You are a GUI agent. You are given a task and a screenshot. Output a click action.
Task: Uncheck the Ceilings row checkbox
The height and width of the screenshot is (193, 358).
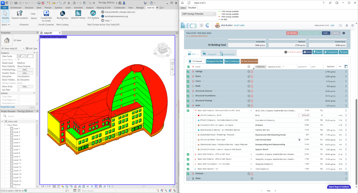188,72
